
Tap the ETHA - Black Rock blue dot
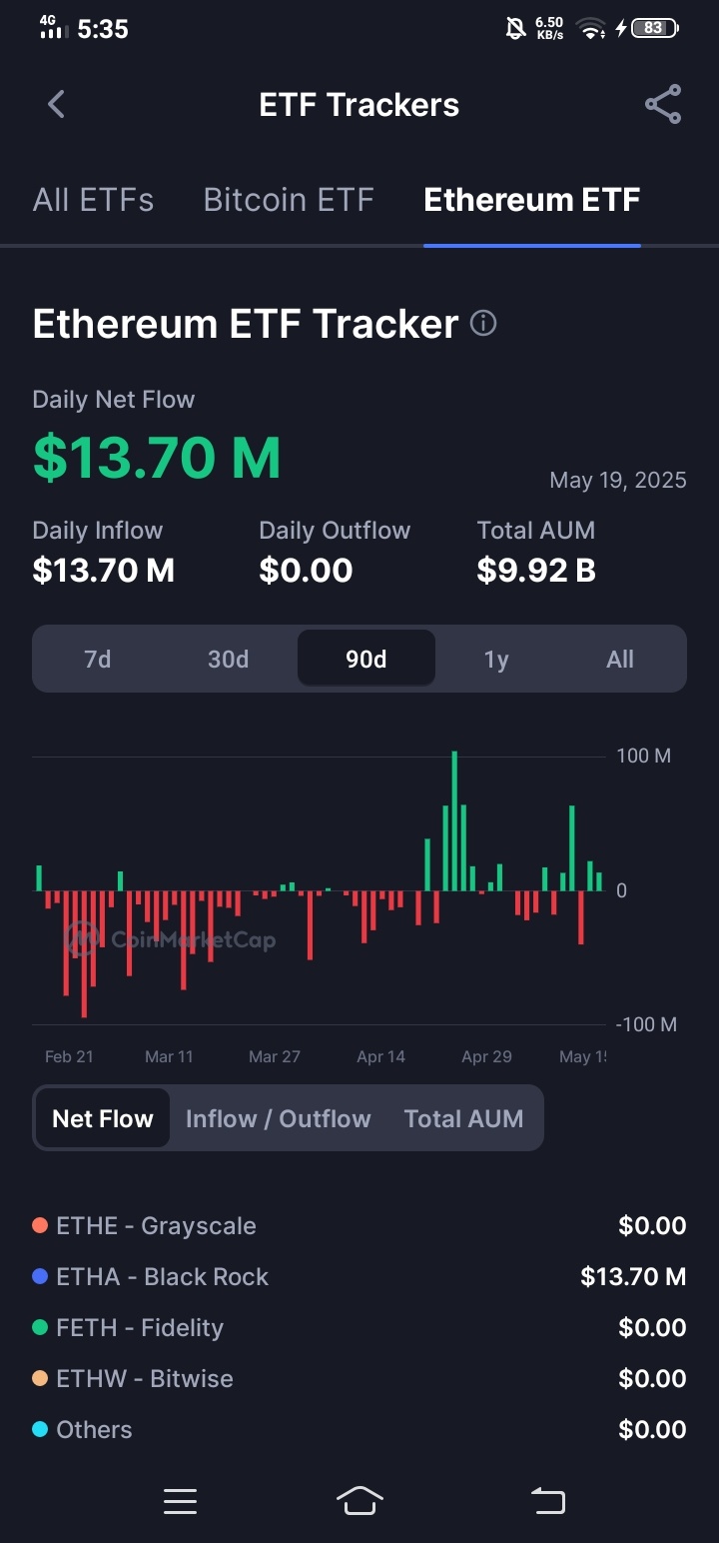point(40,1276)
